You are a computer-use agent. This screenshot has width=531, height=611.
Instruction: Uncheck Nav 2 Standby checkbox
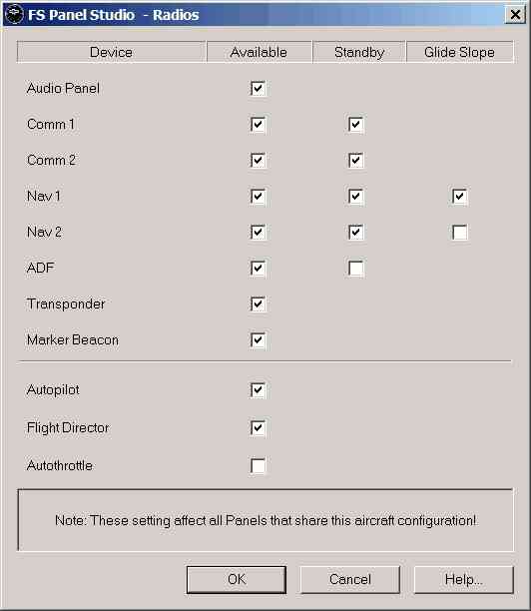tap(355, 233)
